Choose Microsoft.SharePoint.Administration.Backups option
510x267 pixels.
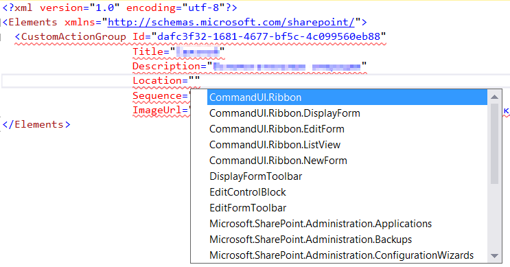tap(347, 240)
